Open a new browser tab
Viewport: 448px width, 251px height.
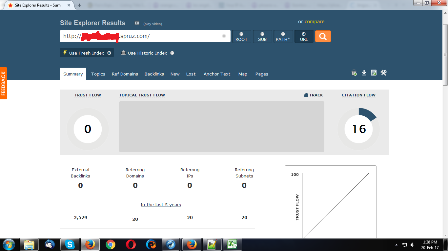click(x=79, y=5)
